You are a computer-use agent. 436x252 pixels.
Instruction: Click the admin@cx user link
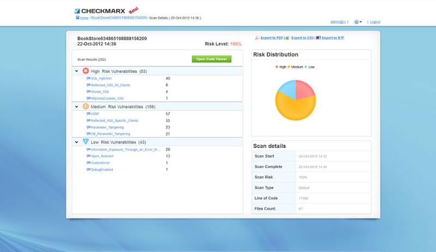pos(338,22)
